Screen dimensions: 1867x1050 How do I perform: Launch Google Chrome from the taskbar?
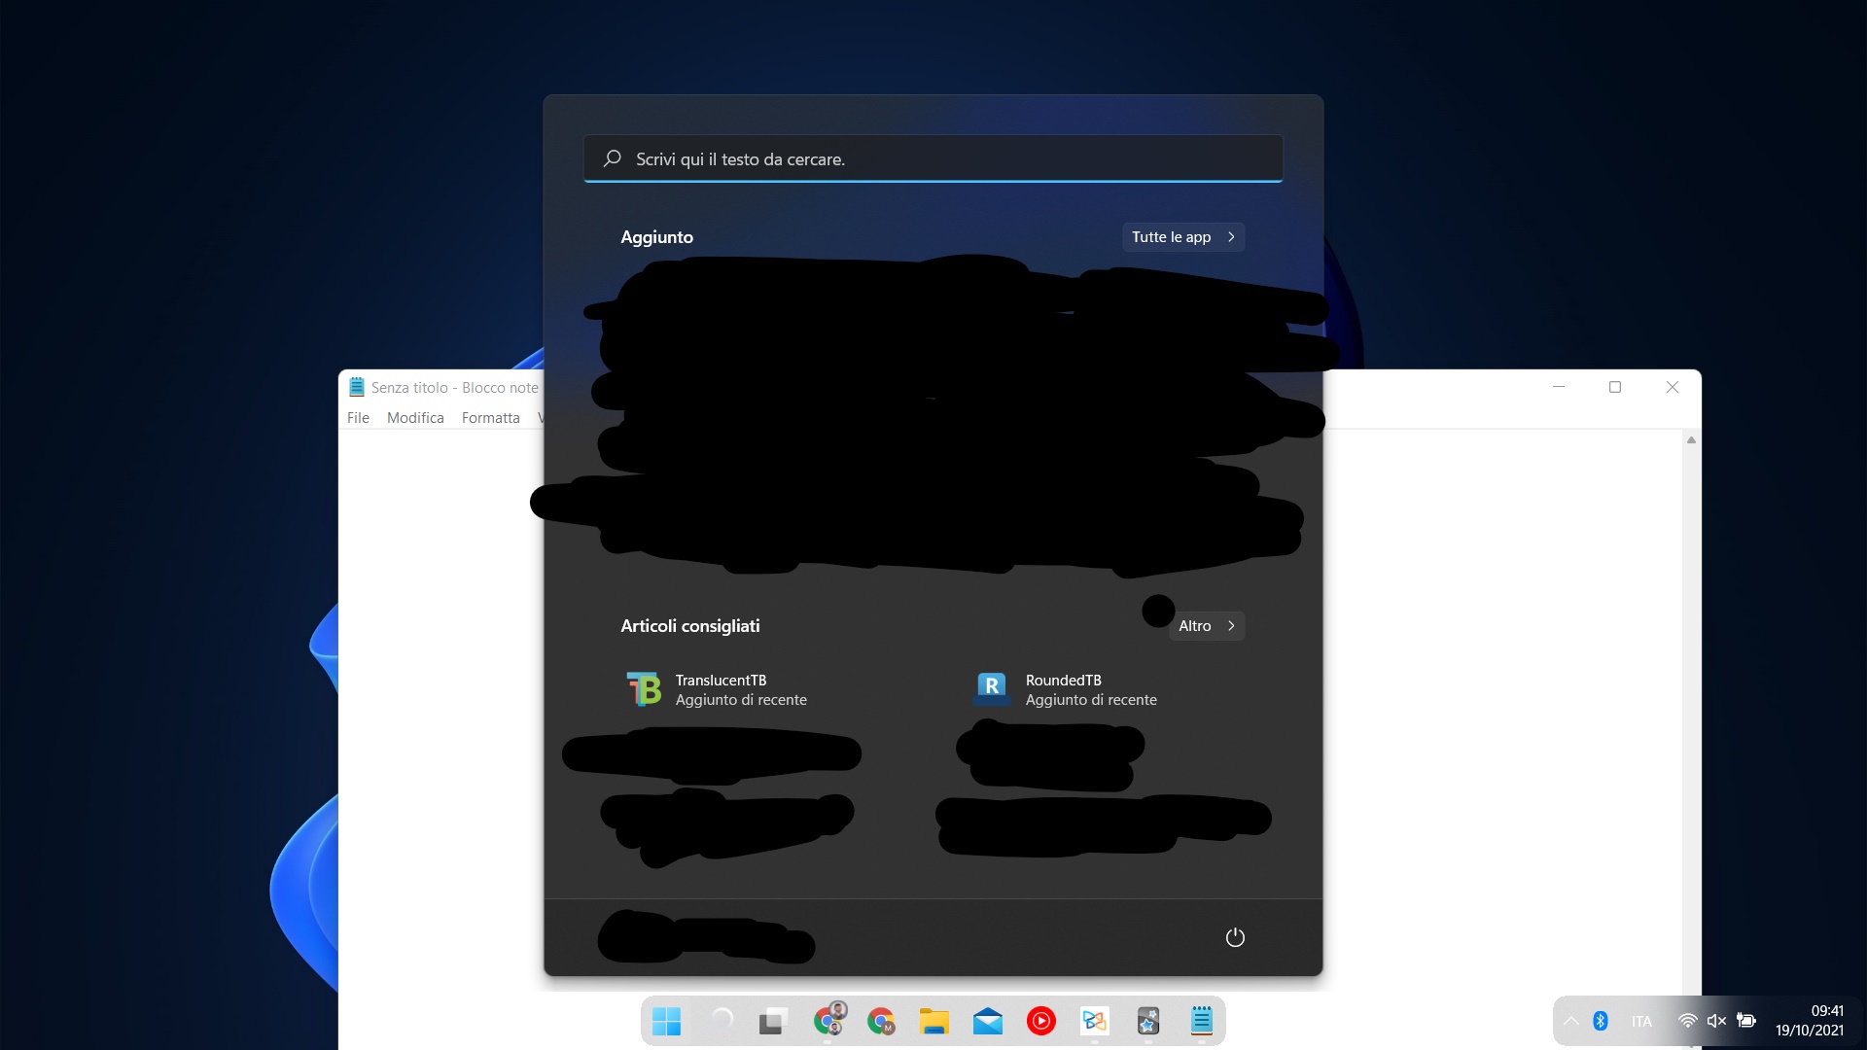pos(882,1021)
